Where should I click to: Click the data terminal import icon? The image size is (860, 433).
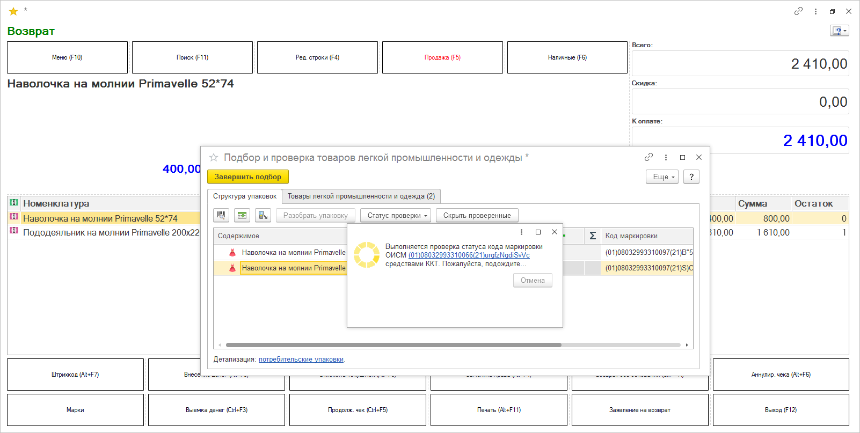pyautogui.click(x=263, y=215)
